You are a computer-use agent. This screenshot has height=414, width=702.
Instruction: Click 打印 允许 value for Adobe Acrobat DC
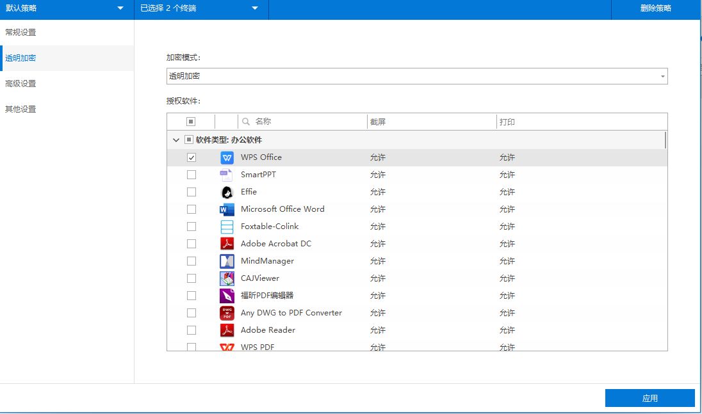pos(507,244)
